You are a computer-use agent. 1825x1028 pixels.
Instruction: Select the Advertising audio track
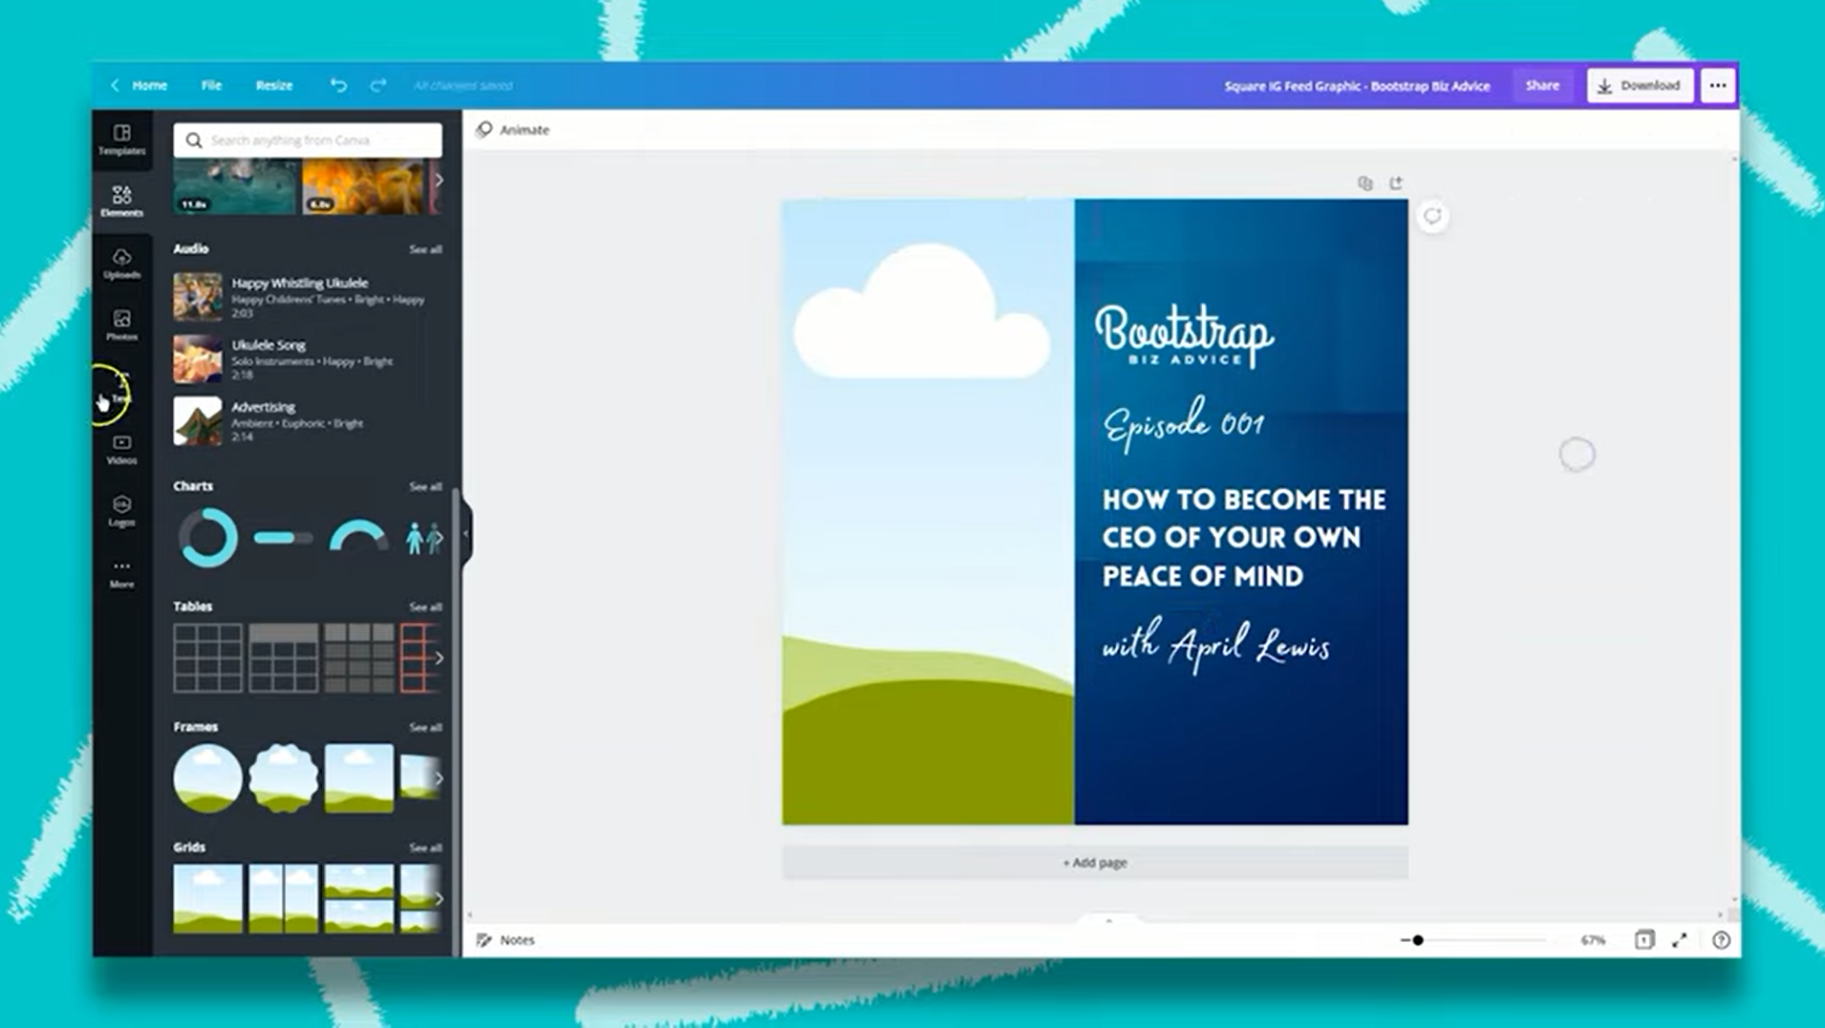[x=306, y=421]
